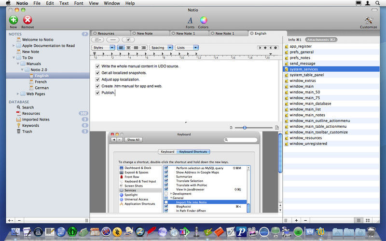The image size is (386, 241).
Task: Click the 'Keyboard' segment in screenshot
Action: tap(167, 152)
